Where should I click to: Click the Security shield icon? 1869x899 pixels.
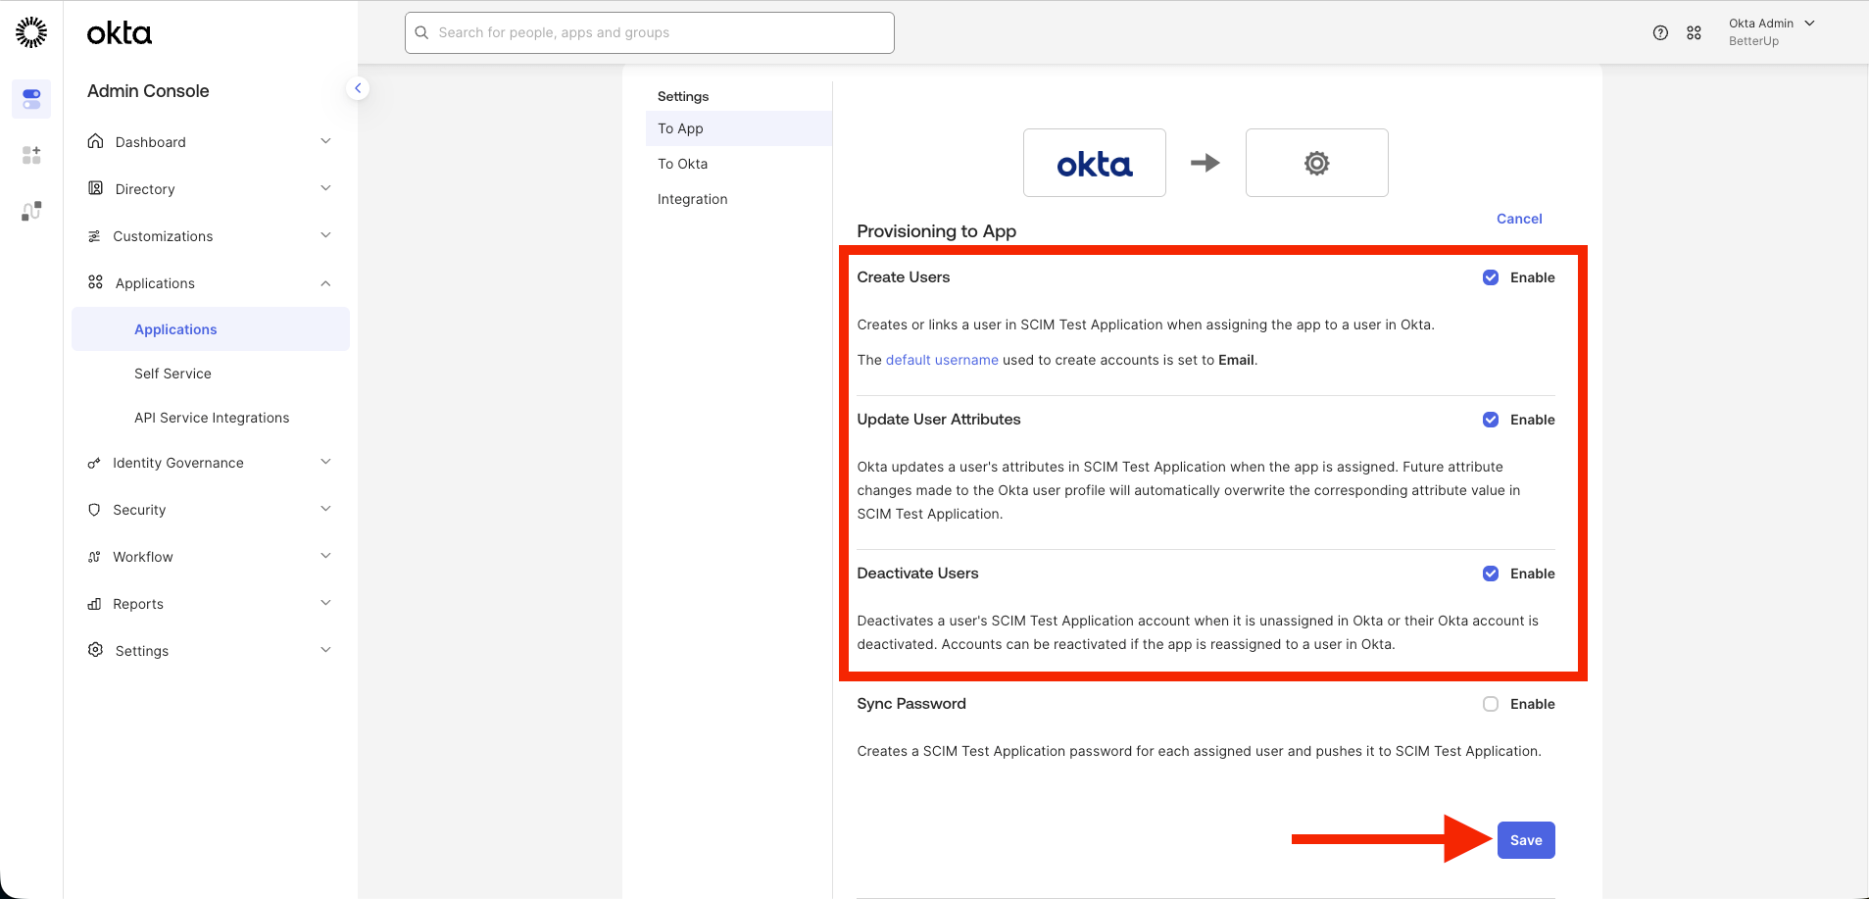94,510
